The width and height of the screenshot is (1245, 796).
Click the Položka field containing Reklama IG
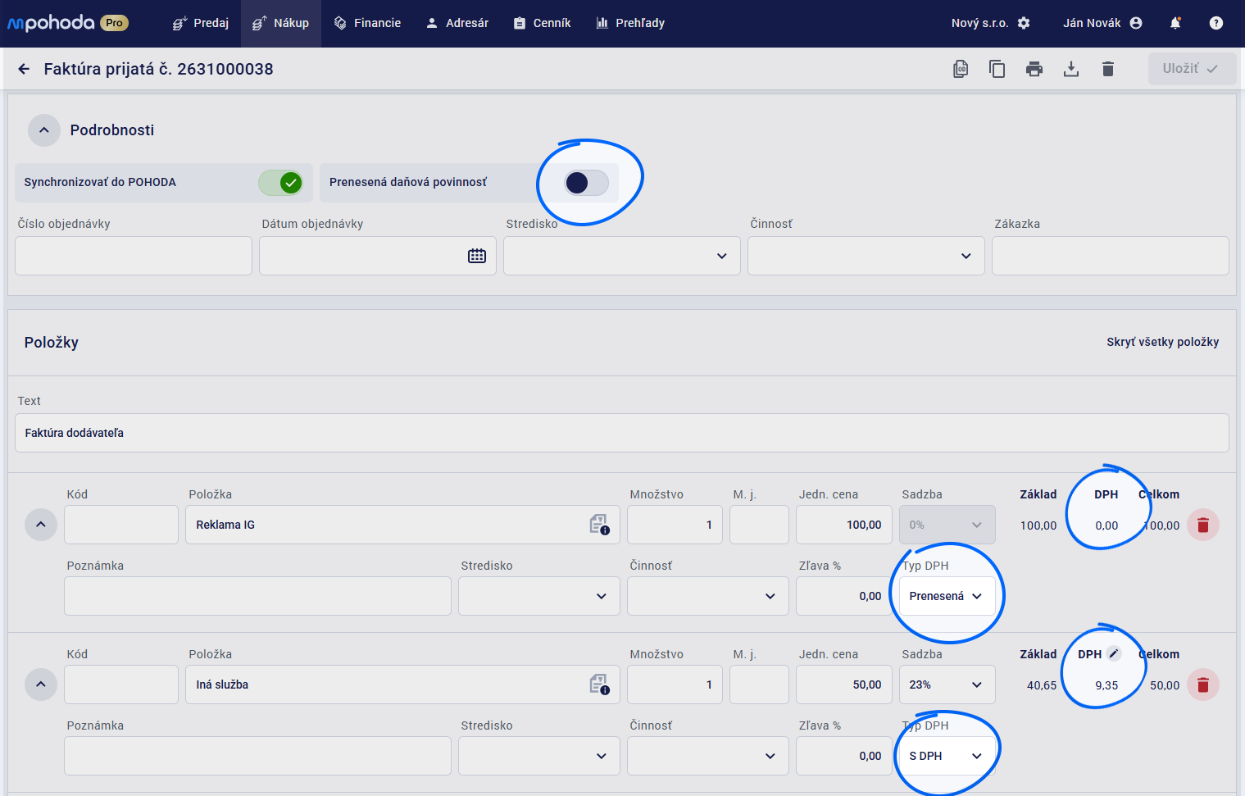pyautogui.click(x=402, y=525)
